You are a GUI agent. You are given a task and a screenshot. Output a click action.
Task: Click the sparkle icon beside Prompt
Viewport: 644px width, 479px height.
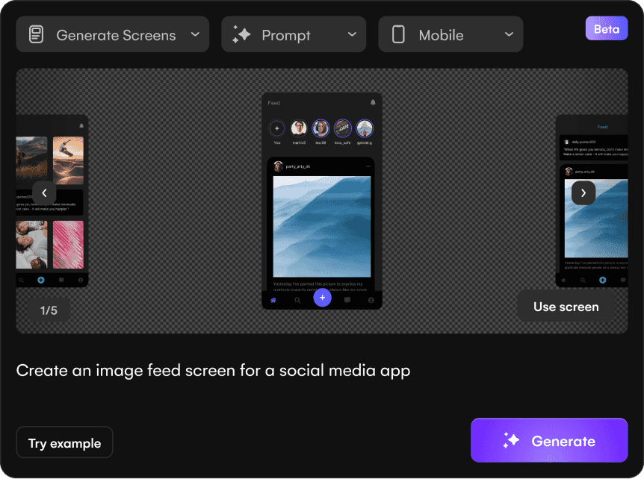tap(241, 34)
